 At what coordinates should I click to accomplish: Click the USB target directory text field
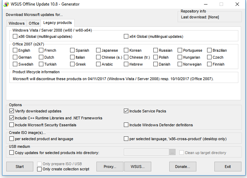click(146, 152)
